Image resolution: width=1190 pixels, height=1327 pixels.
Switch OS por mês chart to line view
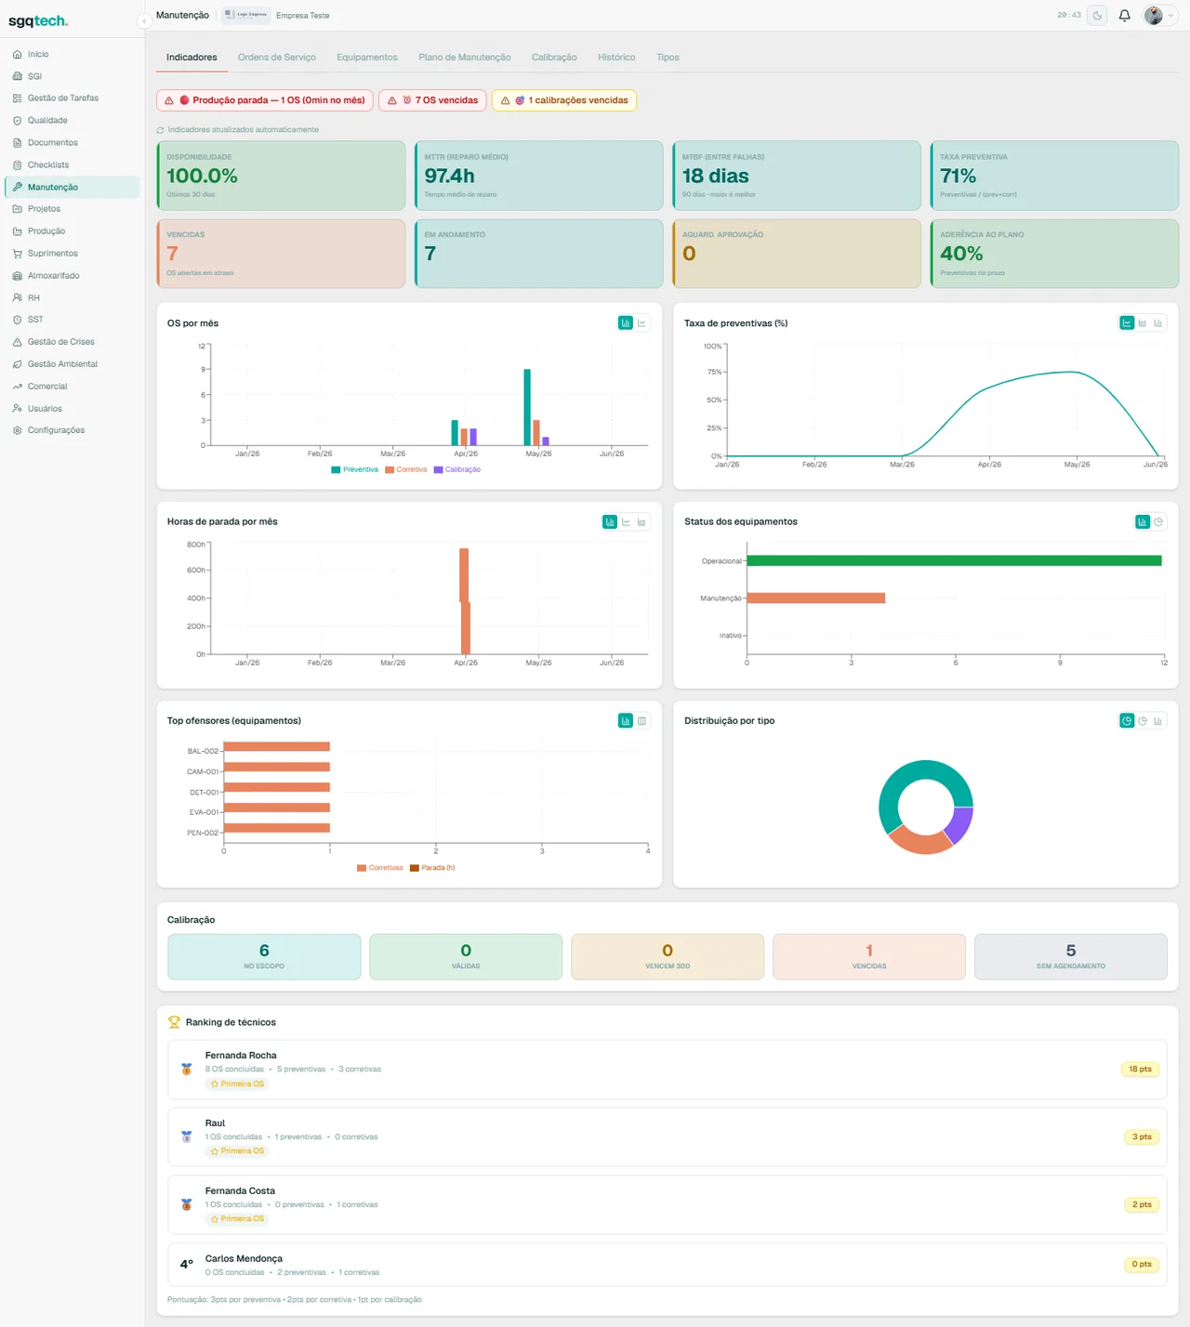pyautogui.click(x=641, y=323)
